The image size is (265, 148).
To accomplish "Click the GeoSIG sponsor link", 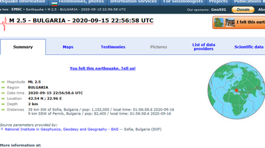I will (219, 10).
